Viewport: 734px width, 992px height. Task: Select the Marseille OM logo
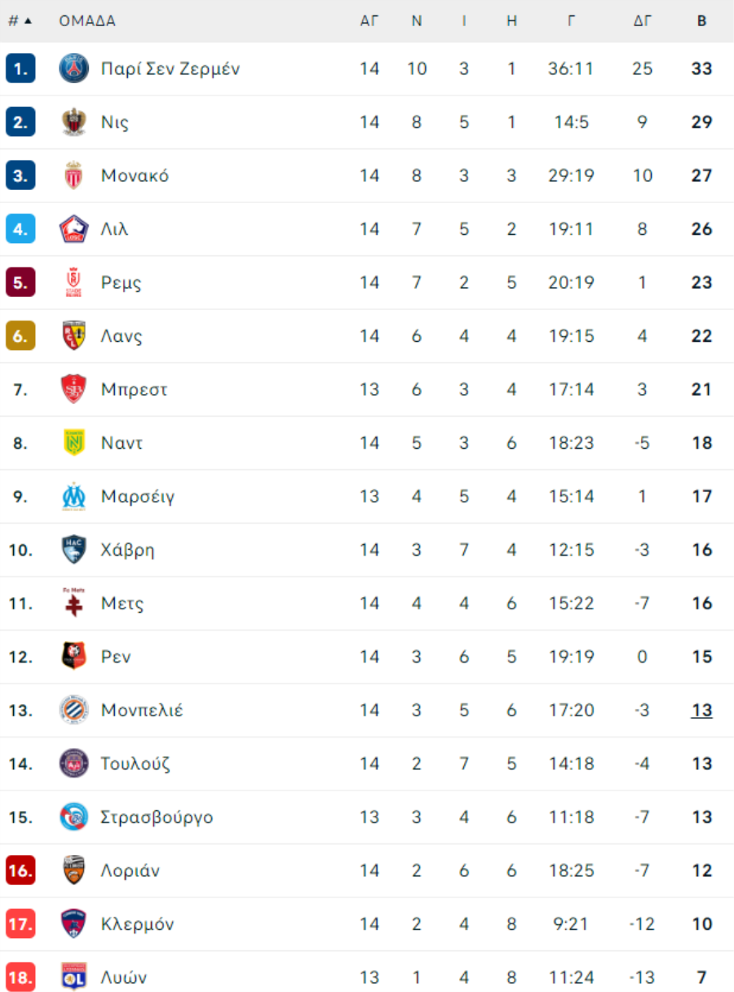pyautogui.click(x=74, y=497)
